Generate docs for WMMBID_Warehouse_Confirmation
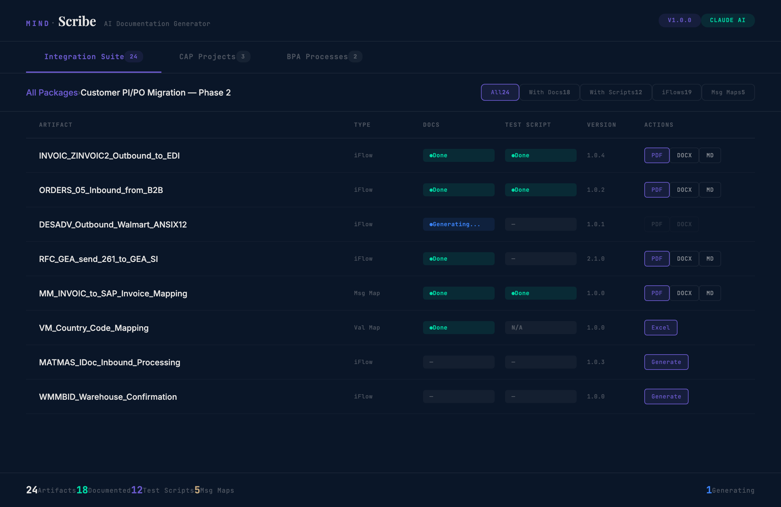Viewport: 781px width, 507px height. (666, 396)
